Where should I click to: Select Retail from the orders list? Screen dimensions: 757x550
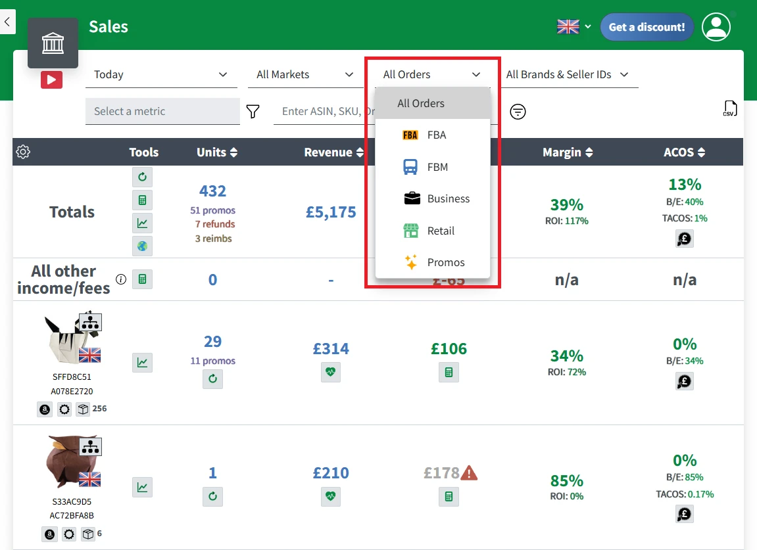tap(433, 231)
